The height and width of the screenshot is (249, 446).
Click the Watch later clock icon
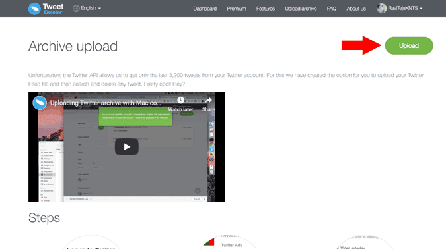[x=180, y=100]
